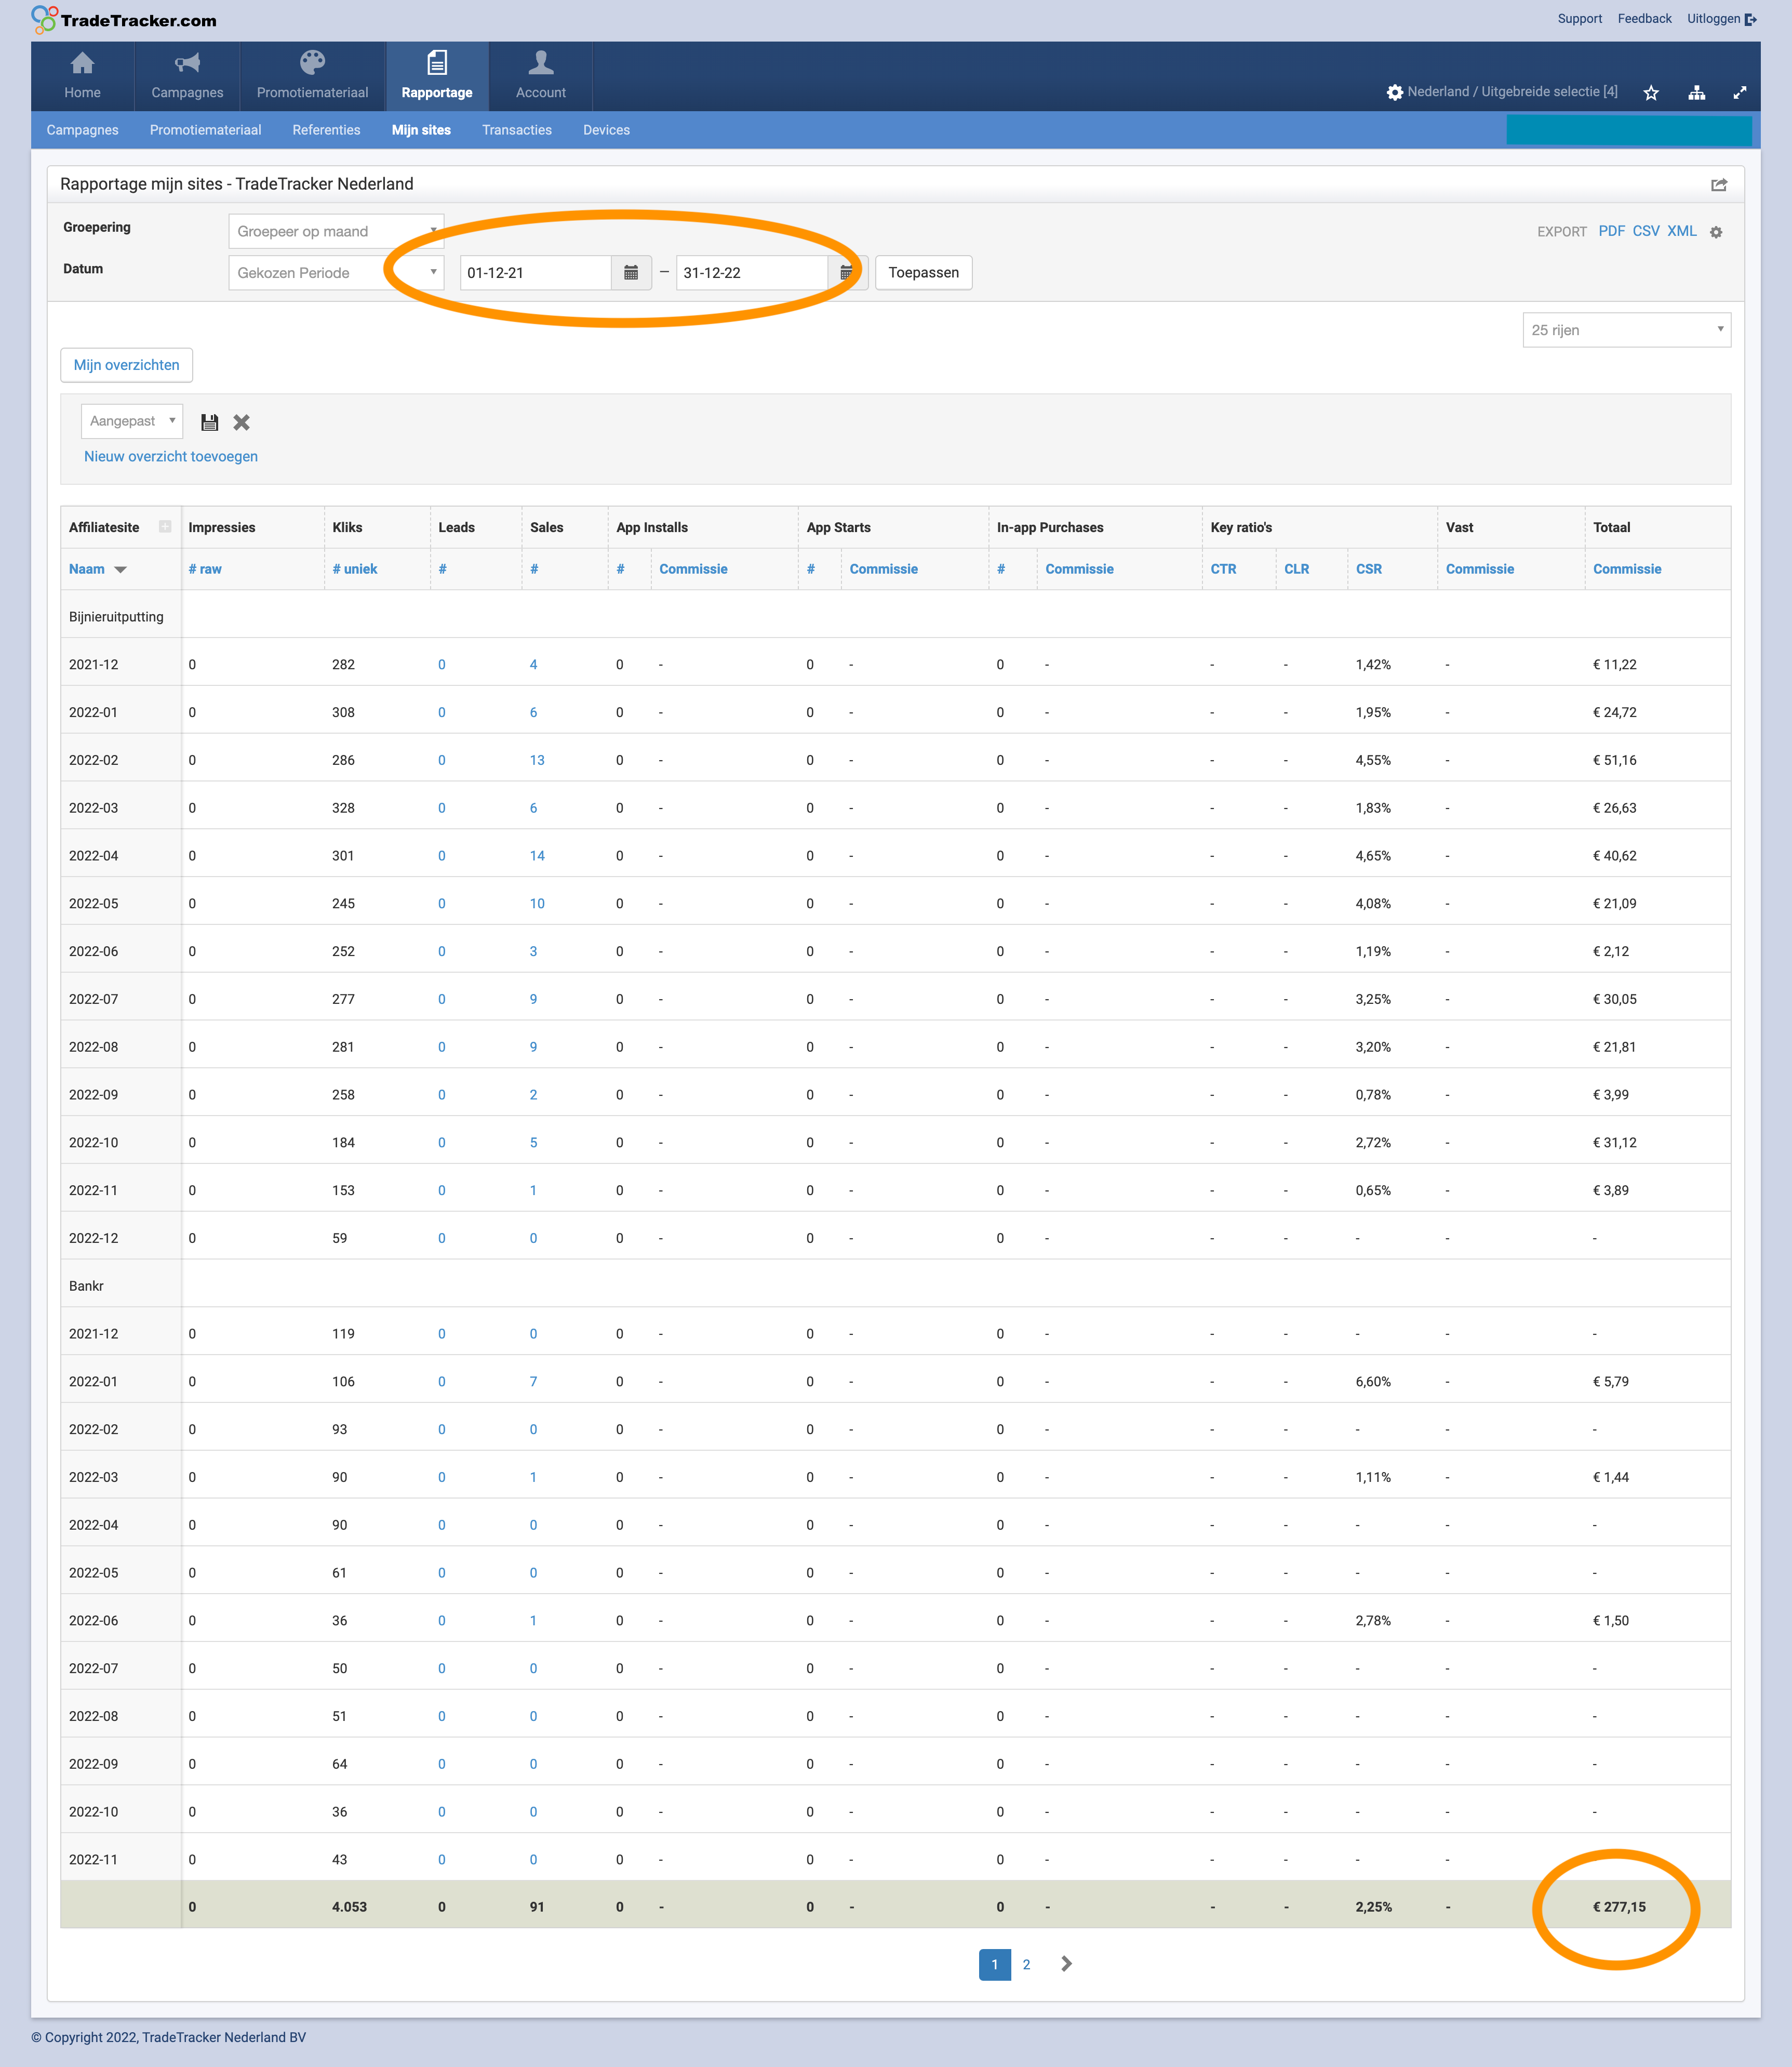Click page 1 pagination button

994,1964
